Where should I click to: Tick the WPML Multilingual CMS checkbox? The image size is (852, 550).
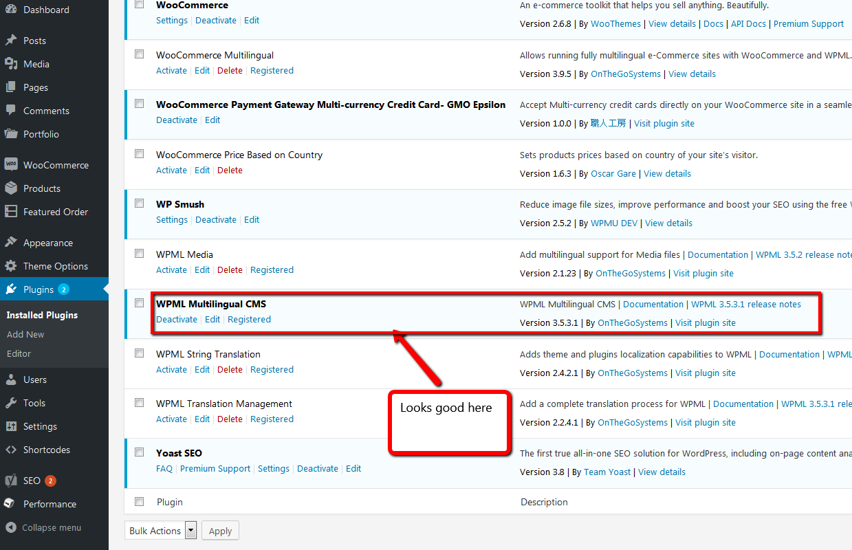click(140, 303)
